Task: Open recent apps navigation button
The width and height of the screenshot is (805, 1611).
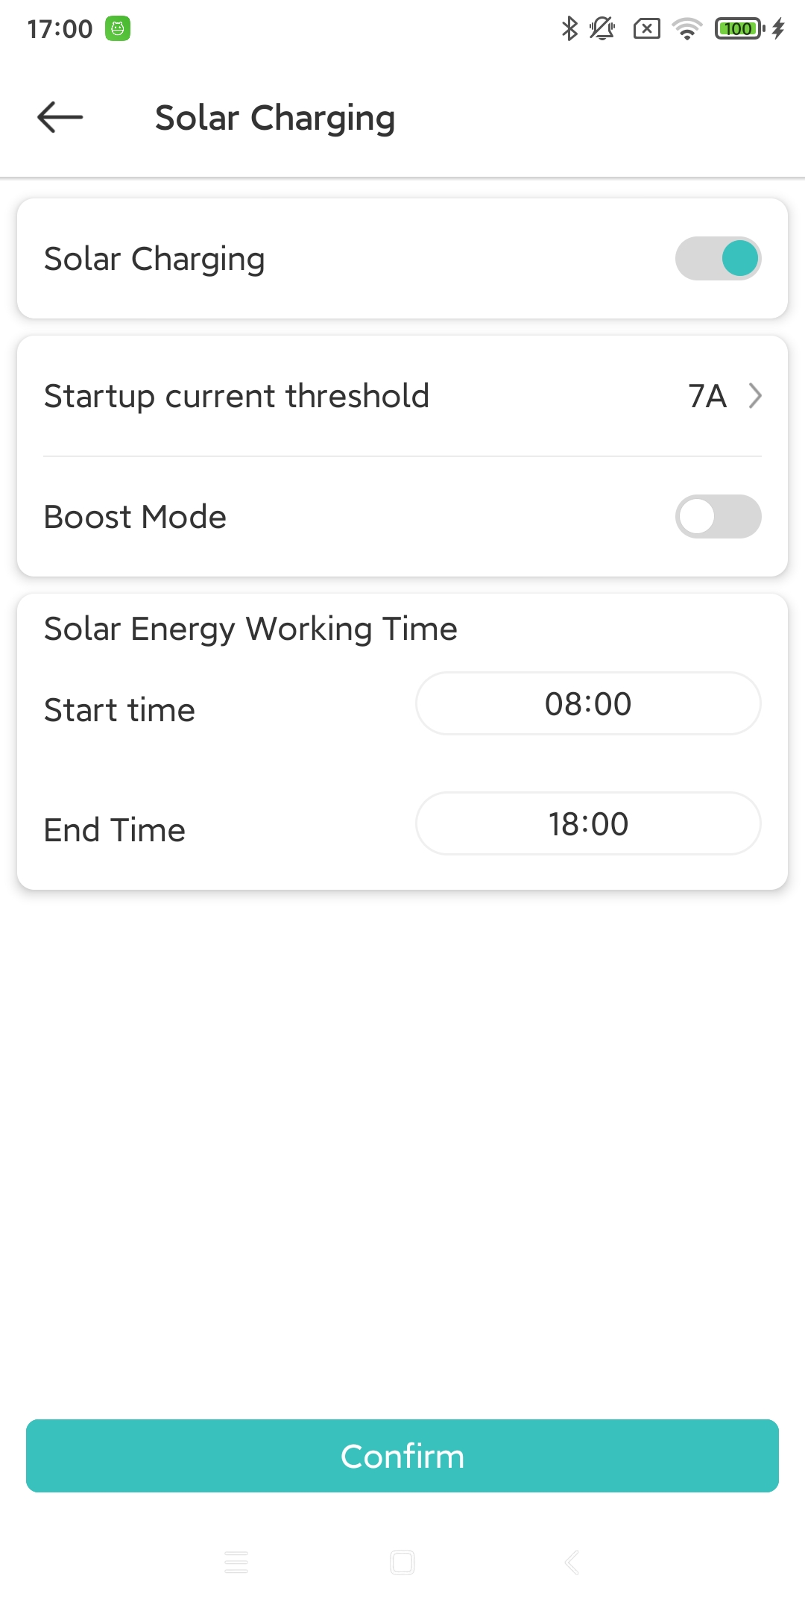Action: tap(236, 1562)
